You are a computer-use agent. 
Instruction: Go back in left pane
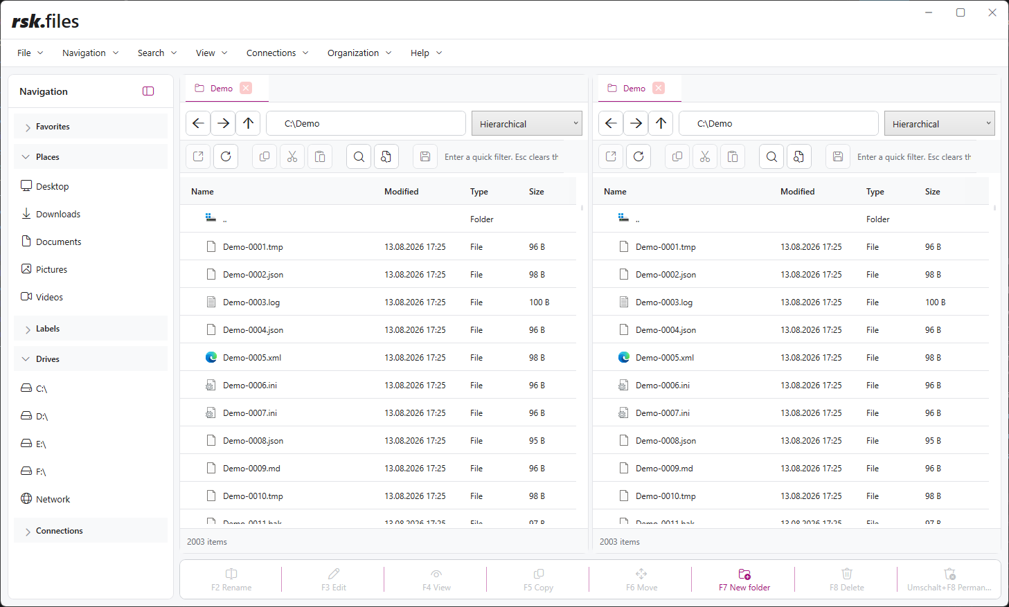[x=198, y=123]
